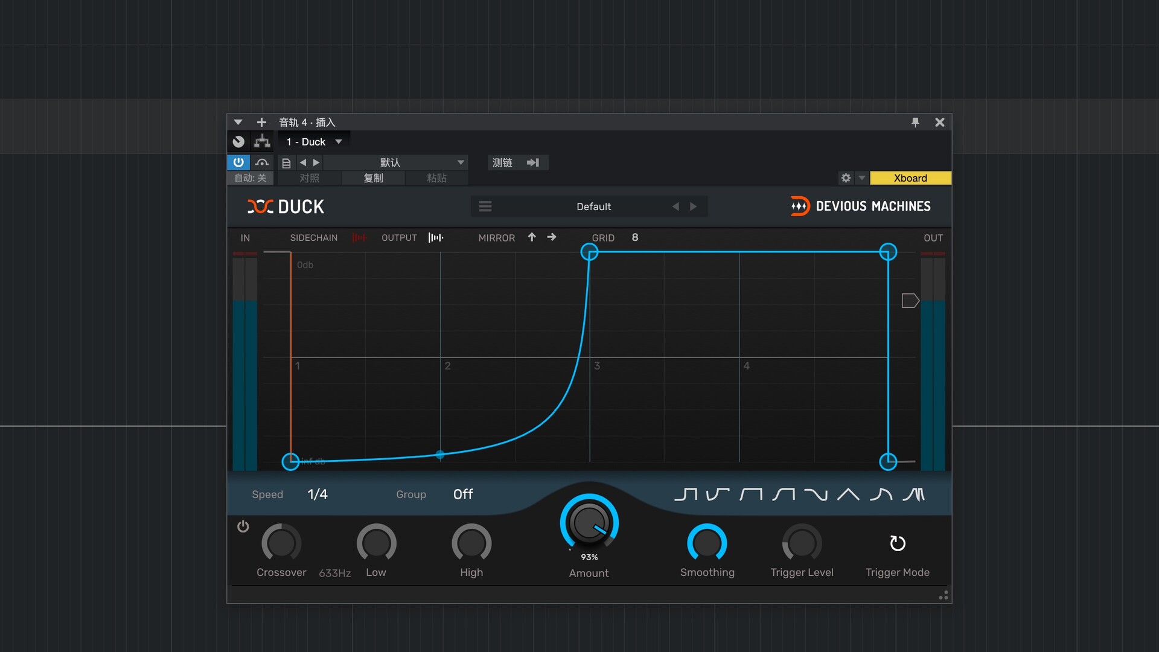1159x652 pixels.
Task: Select the third trapezoid curve shape
Action: tap(751, 495)
